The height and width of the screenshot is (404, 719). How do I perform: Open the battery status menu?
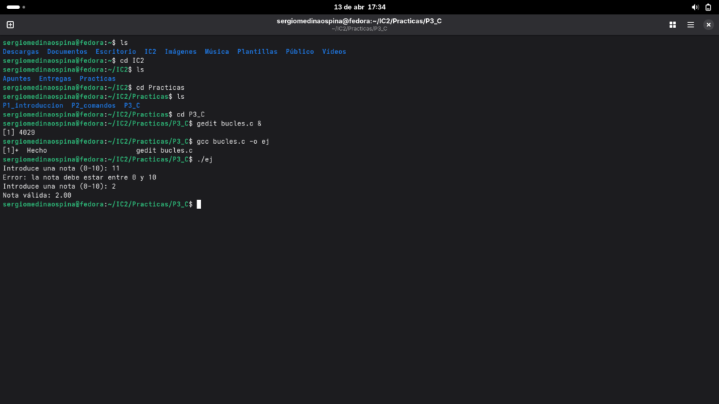click(708, 7)
